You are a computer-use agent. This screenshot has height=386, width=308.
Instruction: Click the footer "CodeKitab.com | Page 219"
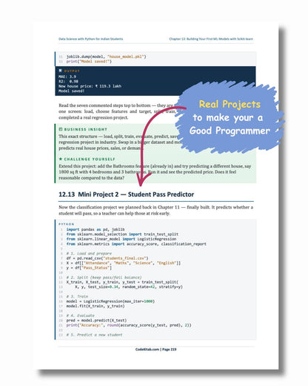tap(155, 350)
